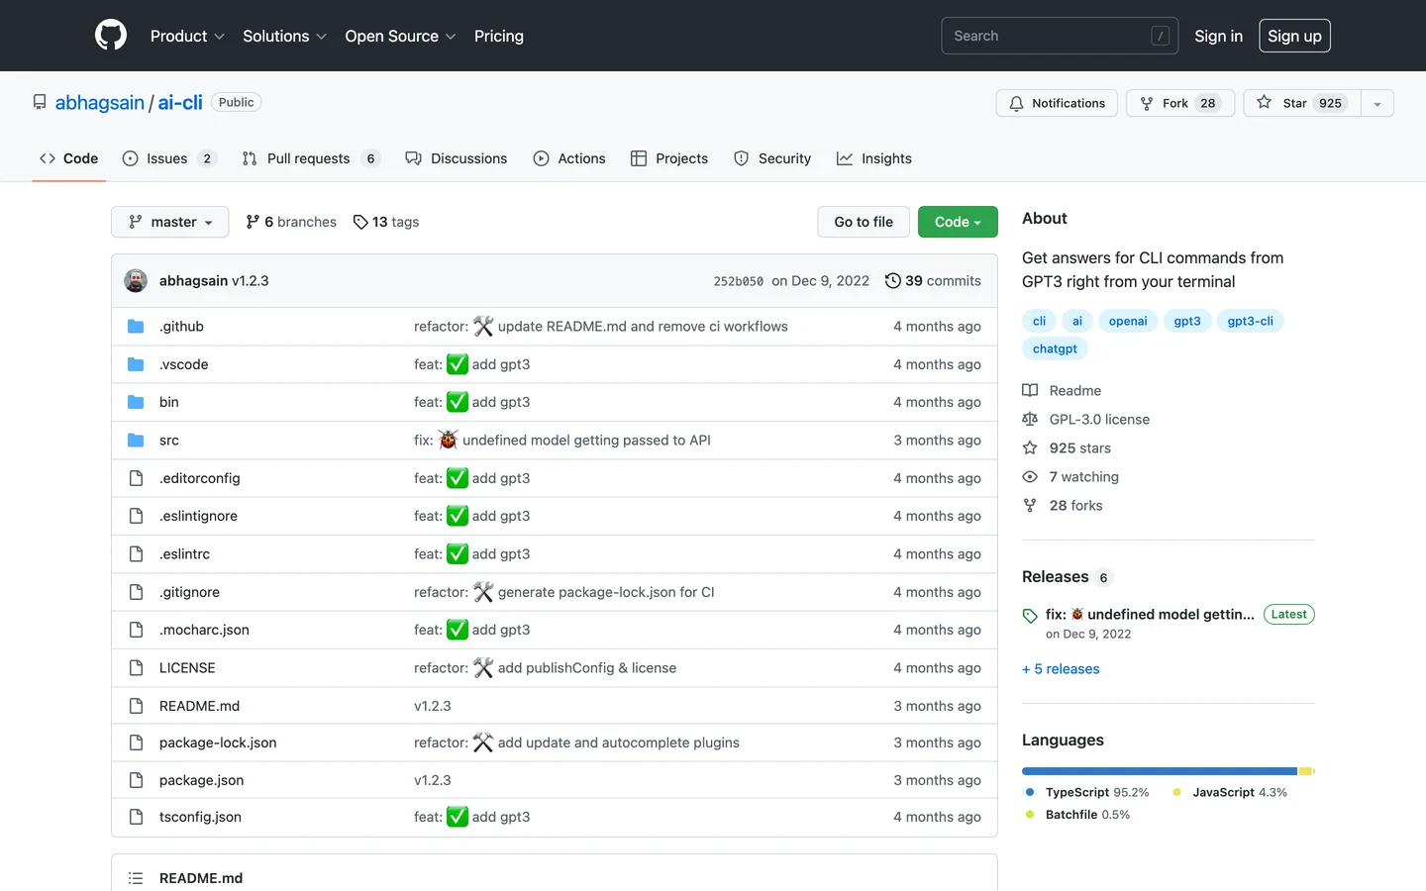The image size is (1426, 891).
Task: Click the chatgpt topic tag
Action: pyautogui.click(x=1055, y=348)
